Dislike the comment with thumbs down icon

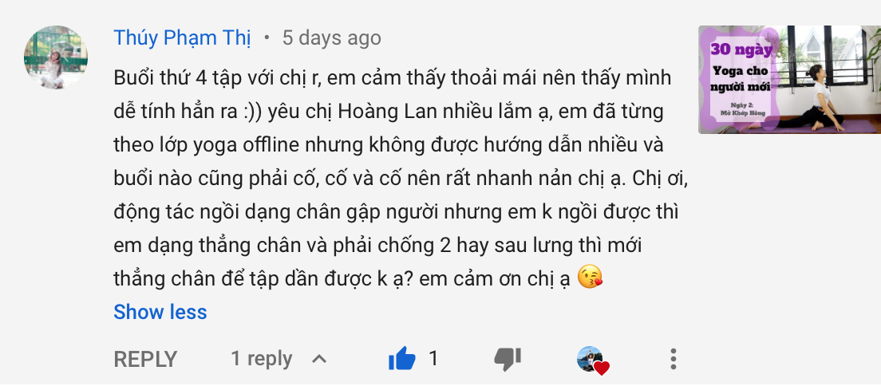(508, 359)
